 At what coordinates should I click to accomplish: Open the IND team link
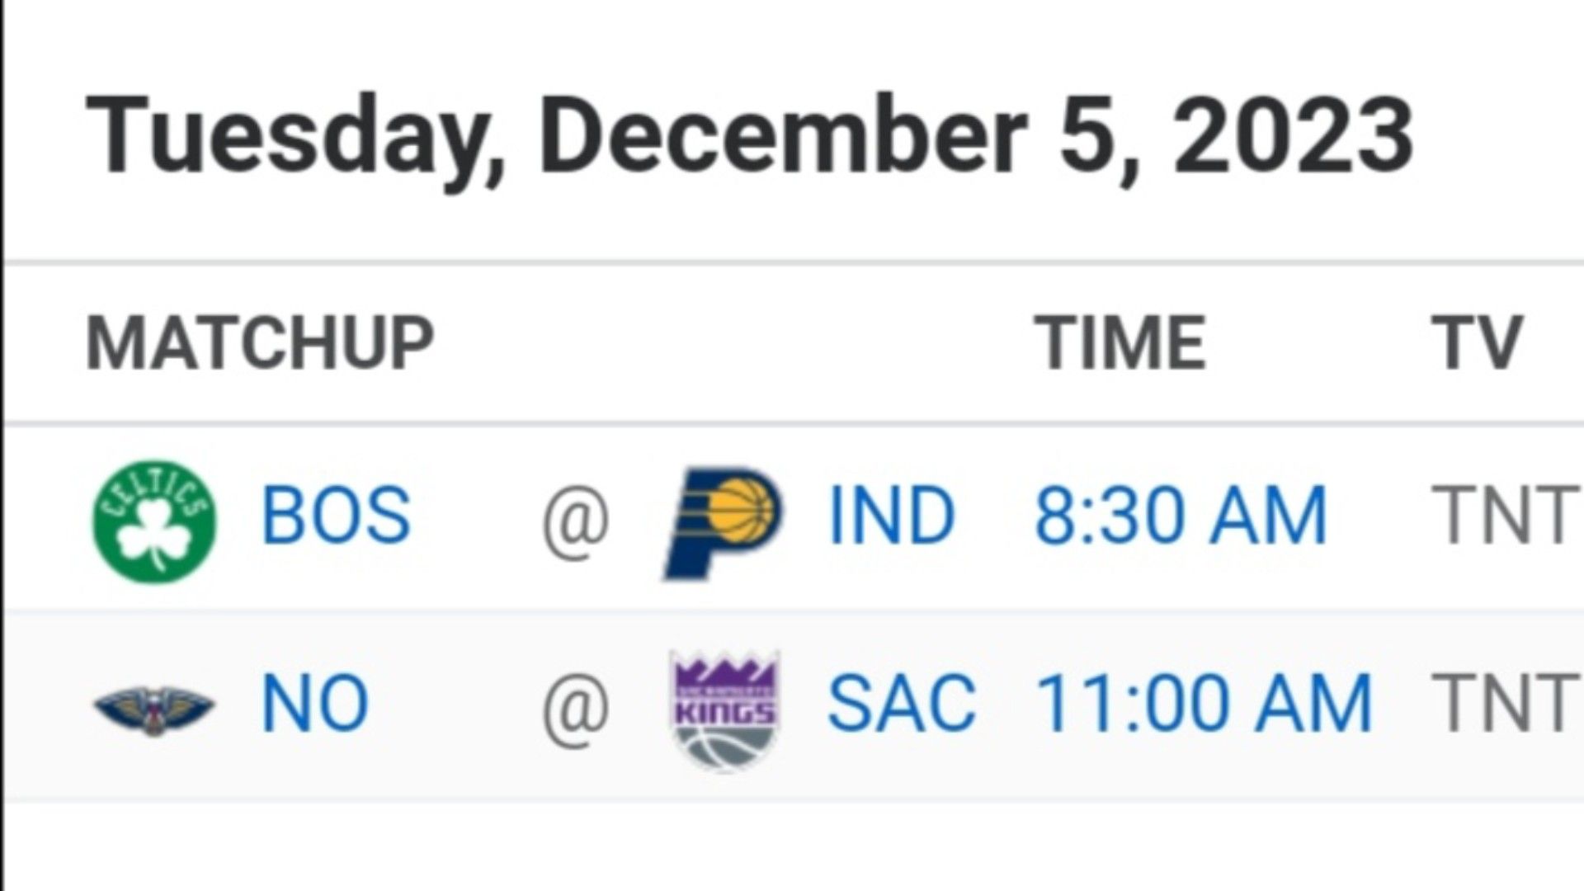point(892,515)
